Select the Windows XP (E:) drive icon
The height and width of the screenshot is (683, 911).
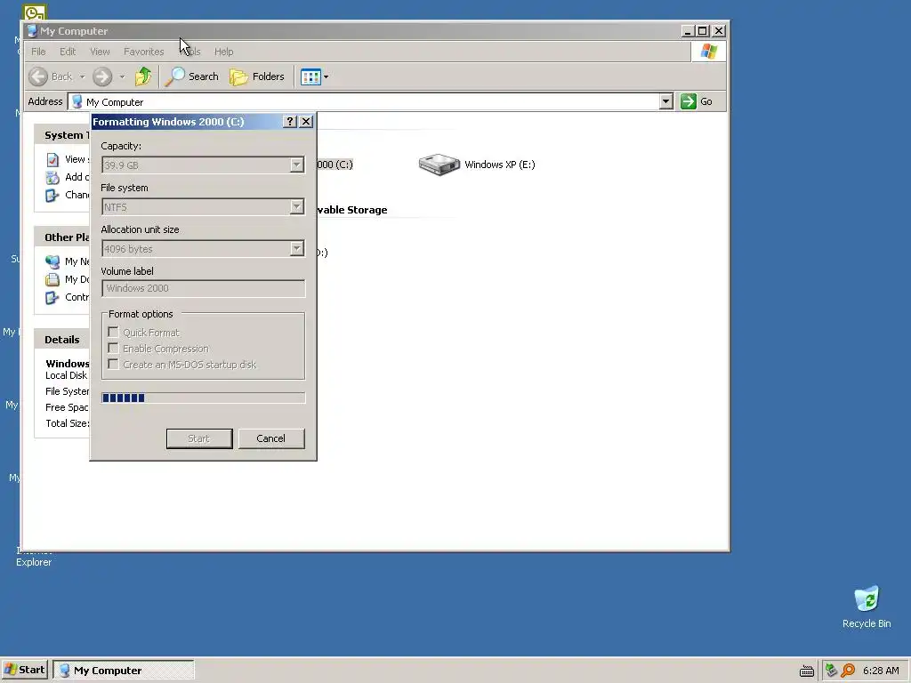point(439,165)
